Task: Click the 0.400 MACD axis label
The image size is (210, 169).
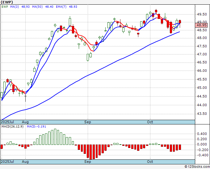Action: point(202,134)
